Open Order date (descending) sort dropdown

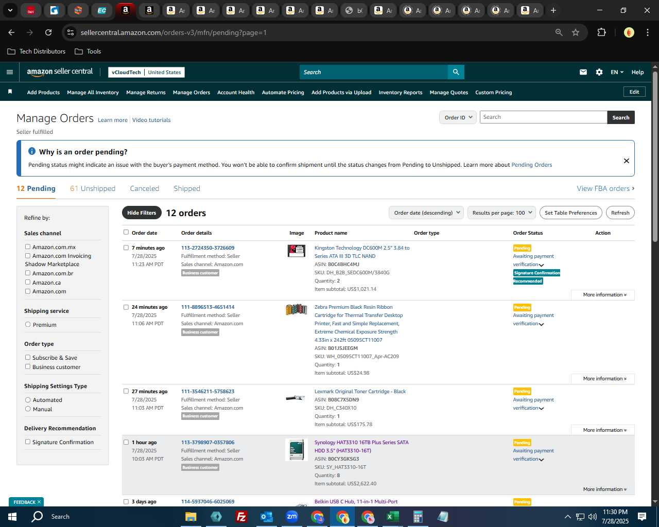[426, 213]
